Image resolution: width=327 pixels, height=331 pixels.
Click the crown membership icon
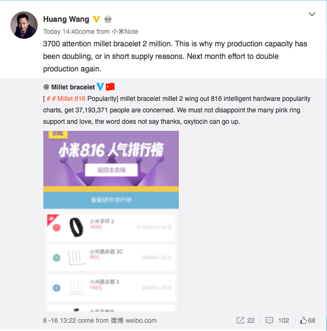pos(108,19)
